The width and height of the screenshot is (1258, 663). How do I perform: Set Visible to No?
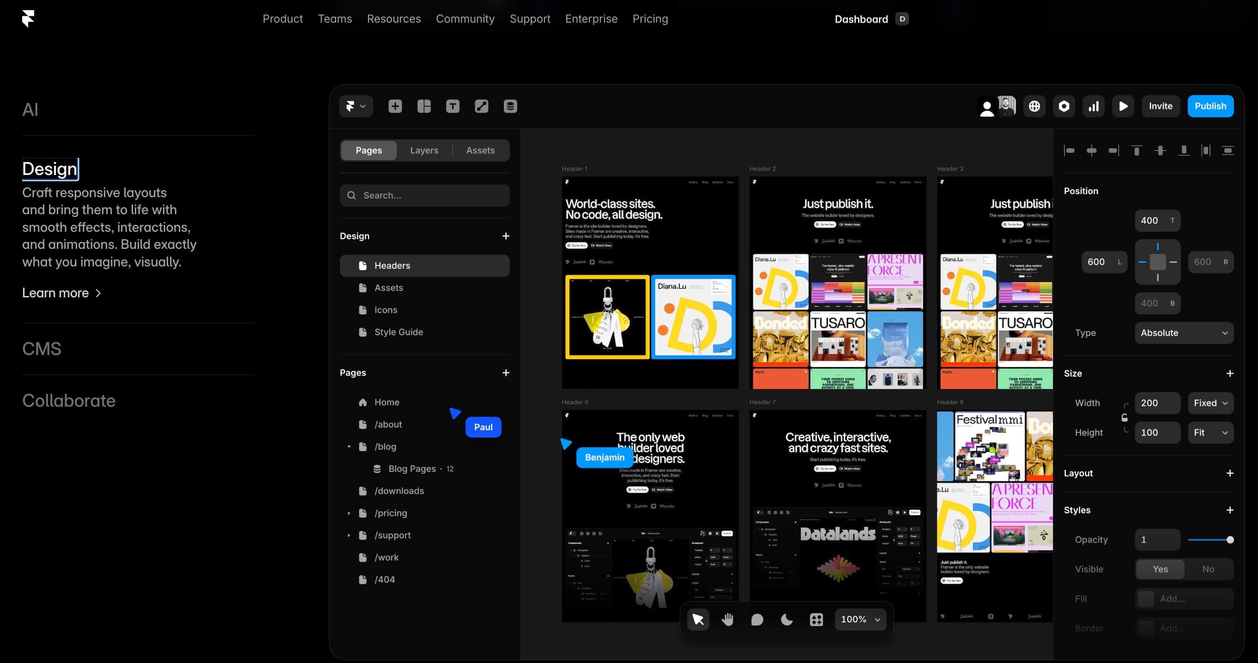tap(1208, 569)
